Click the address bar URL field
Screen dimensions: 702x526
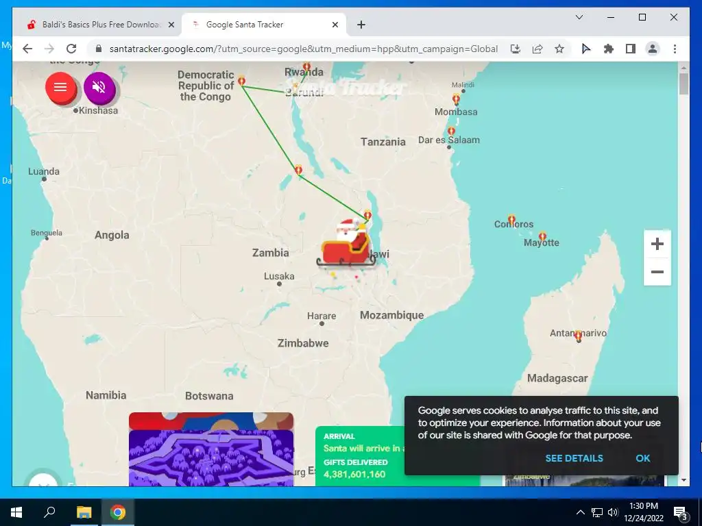303,49
